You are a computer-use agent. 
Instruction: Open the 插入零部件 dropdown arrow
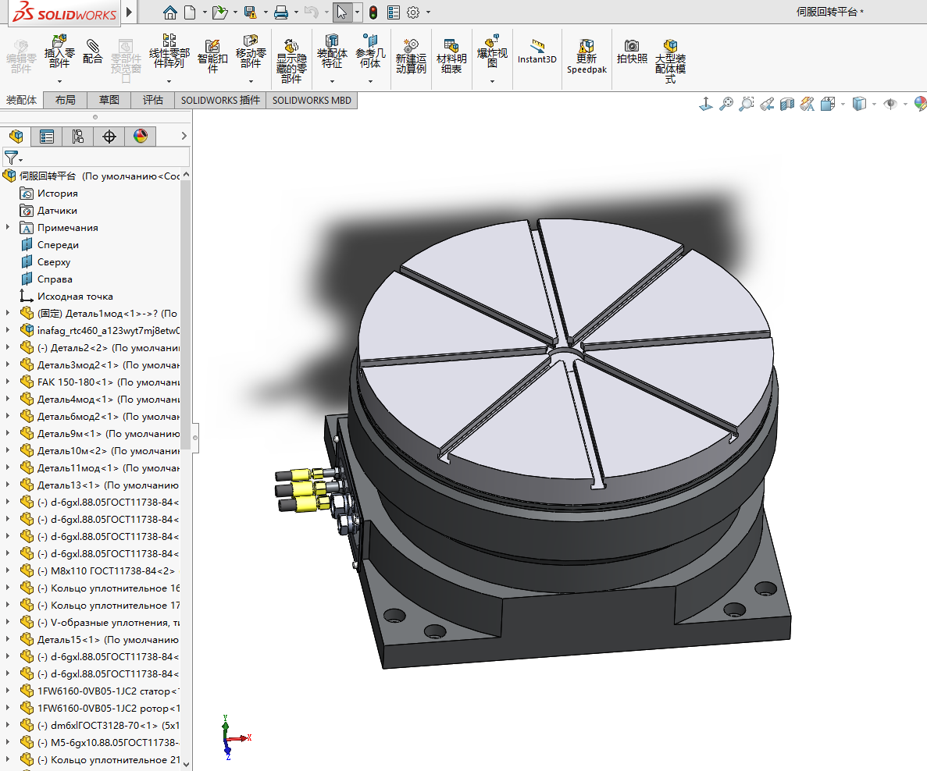coord(59,81)
